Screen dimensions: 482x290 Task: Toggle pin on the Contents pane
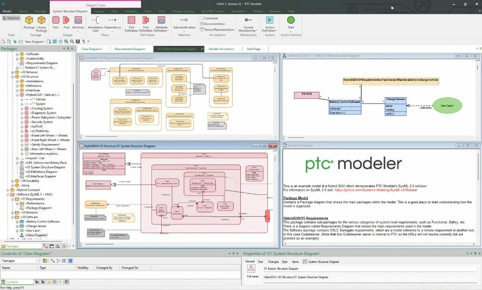(234, 254)
